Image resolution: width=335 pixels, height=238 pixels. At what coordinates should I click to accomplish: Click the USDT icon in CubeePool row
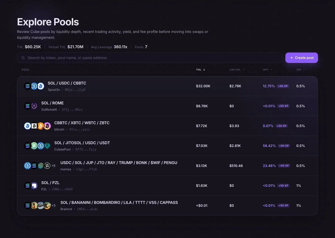(x=47, y=146)
